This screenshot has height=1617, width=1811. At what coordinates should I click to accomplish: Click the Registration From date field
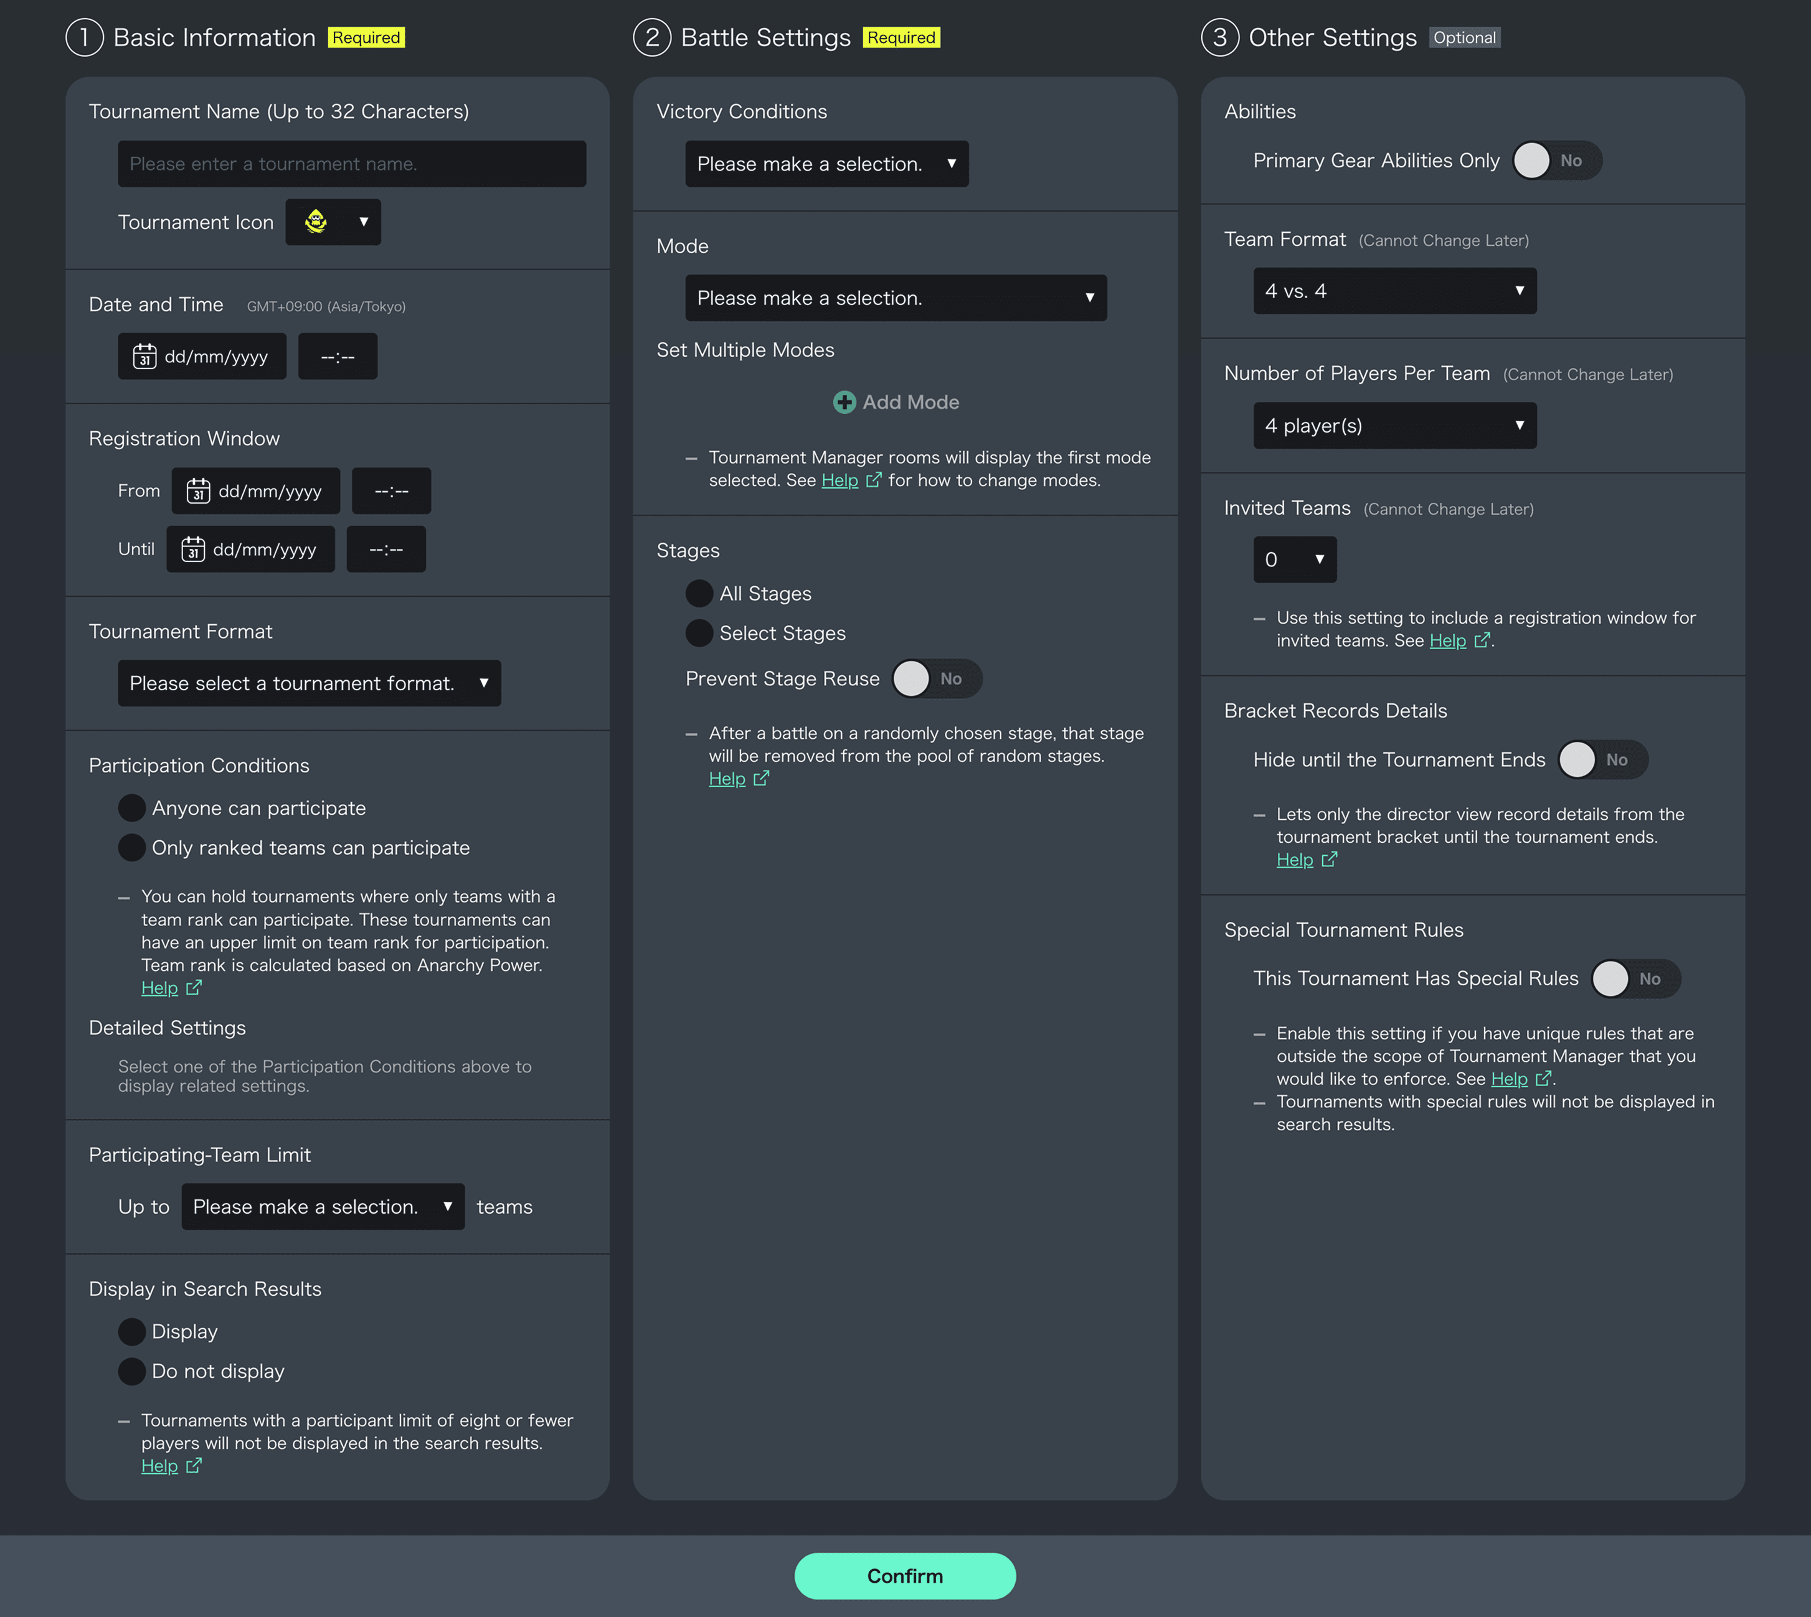256,491
